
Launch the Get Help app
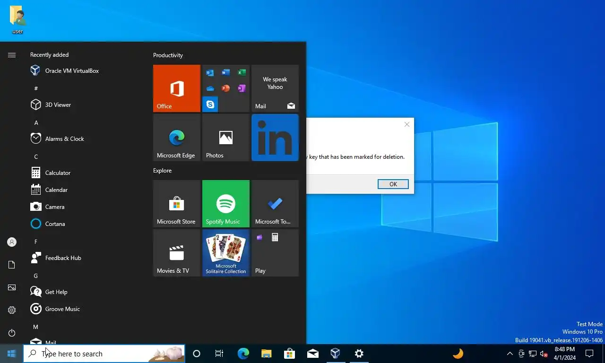[85, 292]
